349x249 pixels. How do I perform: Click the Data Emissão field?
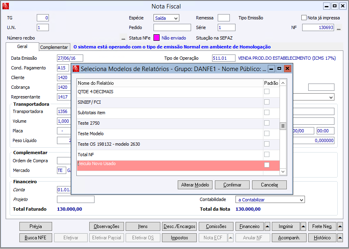click(70, 58)
